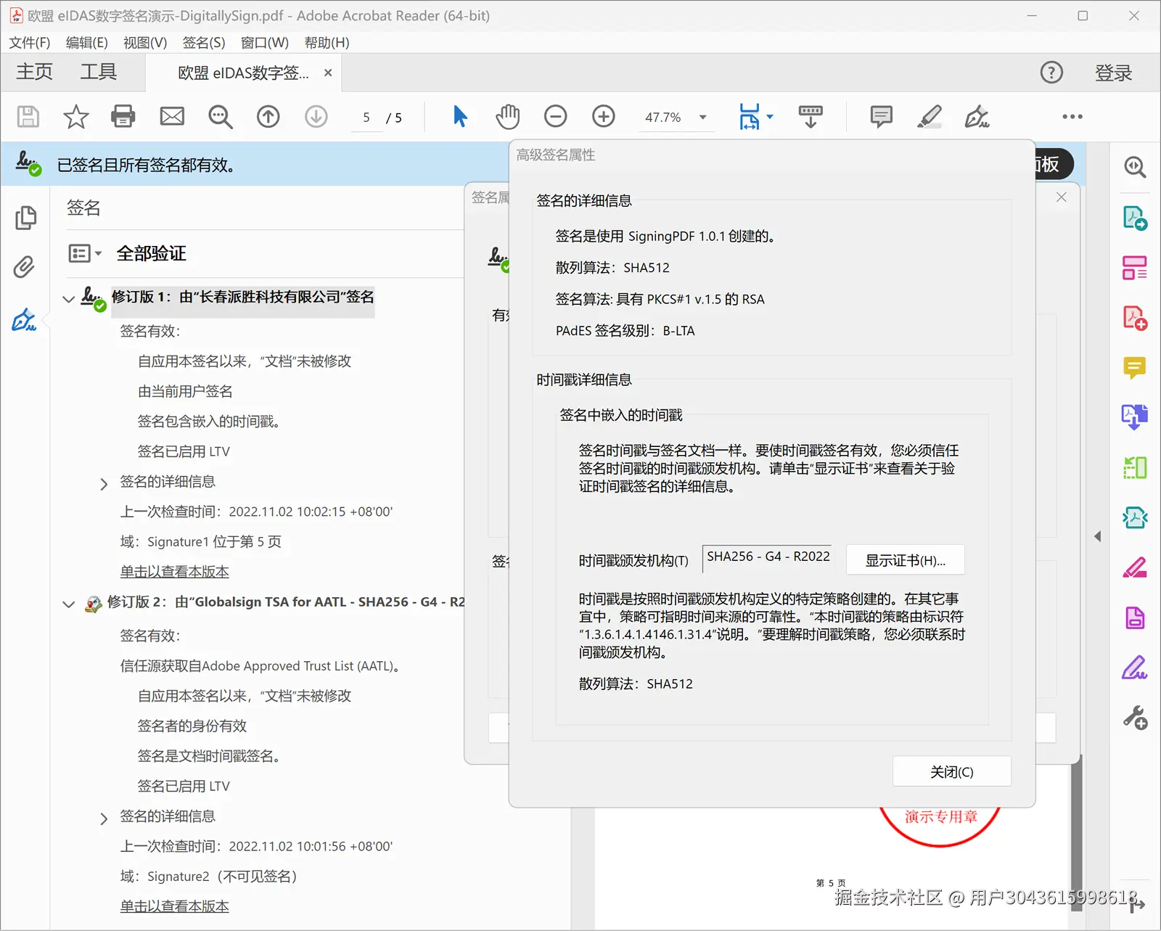
Task: Activate the Hand pan tool
Action: 508,116
